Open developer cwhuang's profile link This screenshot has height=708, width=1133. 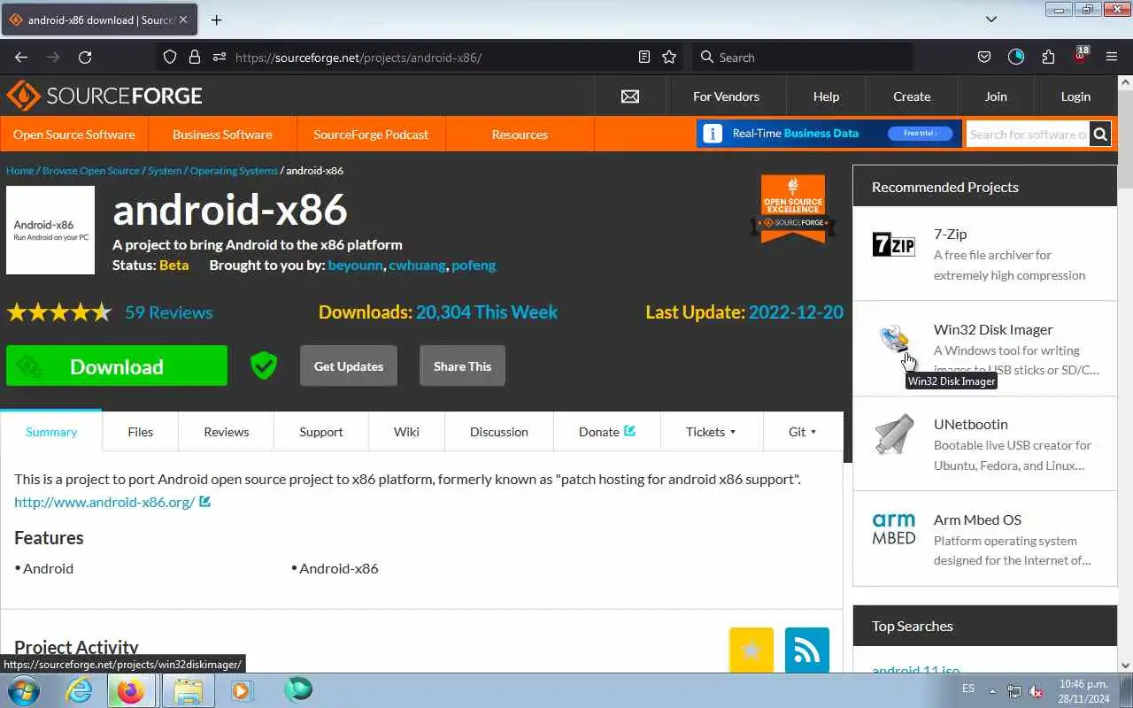417,265
